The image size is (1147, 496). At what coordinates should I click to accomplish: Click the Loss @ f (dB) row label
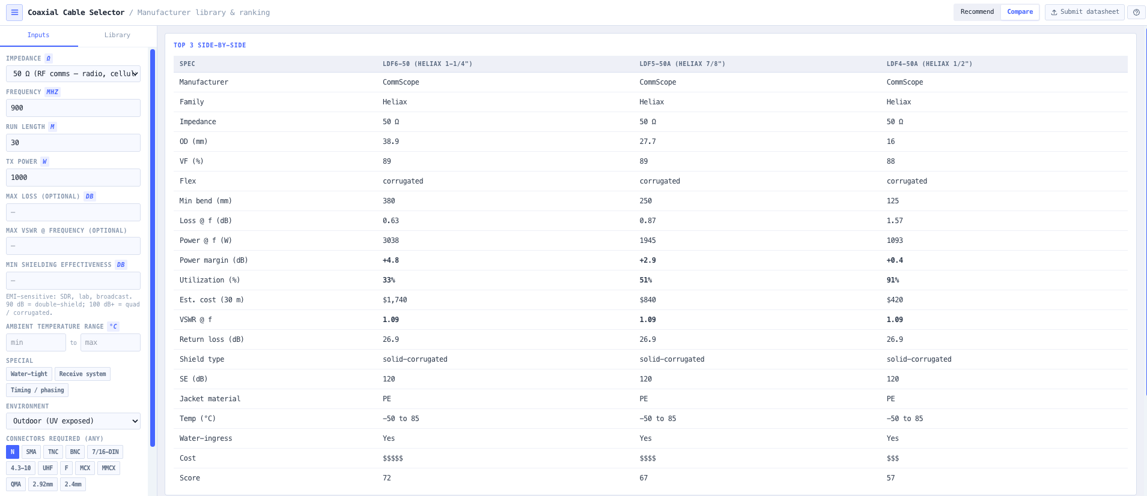(x=205, y=221)
